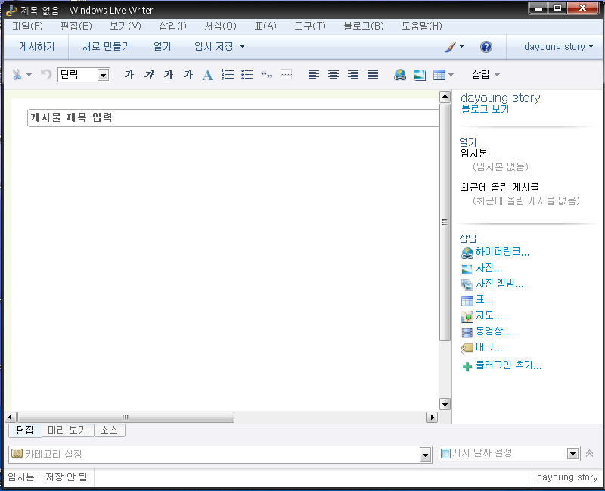Open the font color A tool
The width and height of the screenshot is (605, 491).
coord(207,75)
